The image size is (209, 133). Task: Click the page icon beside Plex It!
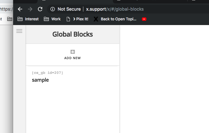coord(68,19)
